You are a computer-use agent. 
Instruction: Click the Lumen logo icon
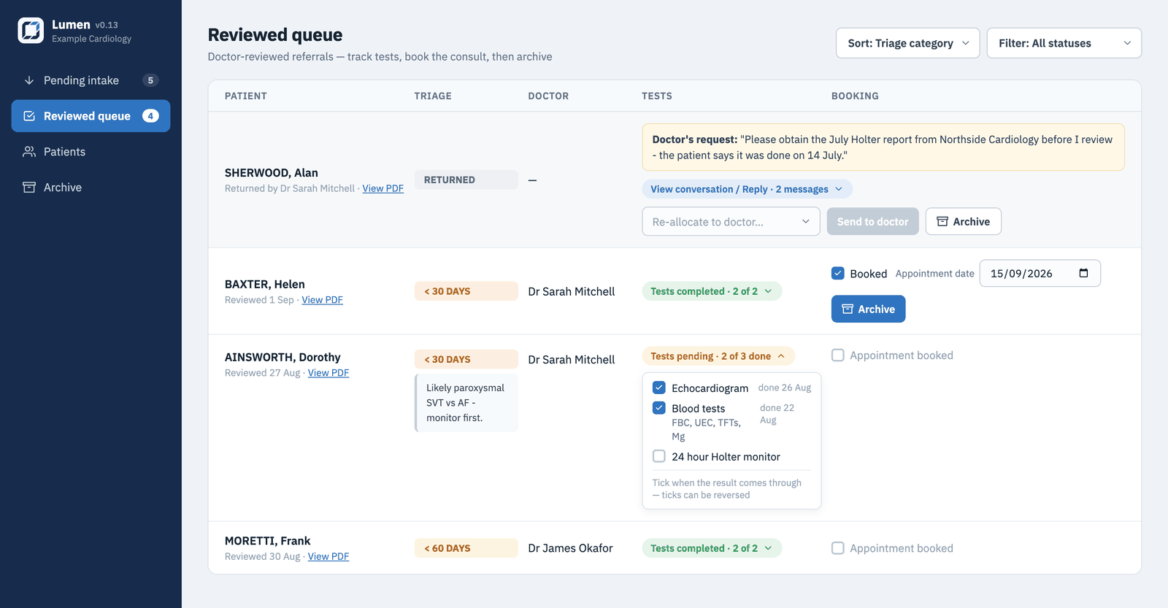click(31, 31)
